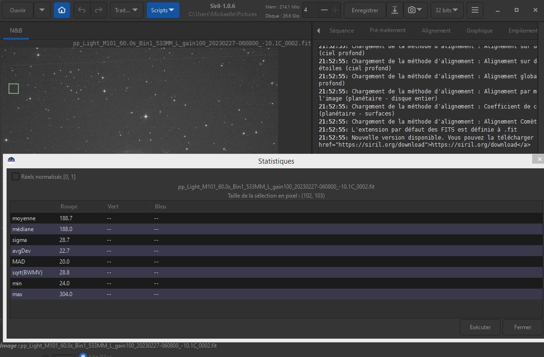
Task: Select the moyenne row value 188.7
Action: pyautogui.click(x=66, y=218)
